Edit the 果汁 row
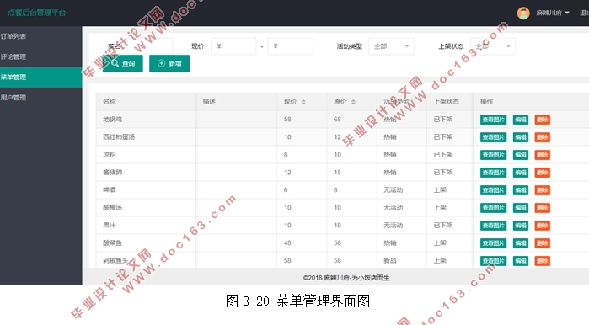Viewport: 589px width, 325px height. point(521,226)
